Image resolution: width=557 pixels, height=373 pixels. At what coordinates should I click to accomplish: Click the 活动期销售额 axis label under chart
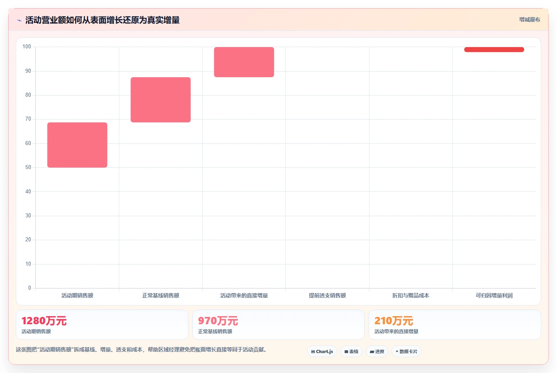[x=77, y=295]
